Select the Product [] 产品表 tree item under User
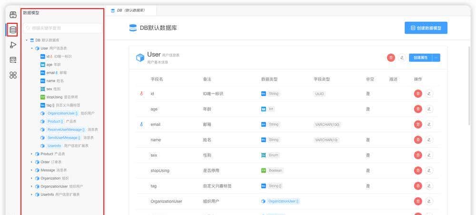Viewport: 476px width, 215px height. (58, 122)
